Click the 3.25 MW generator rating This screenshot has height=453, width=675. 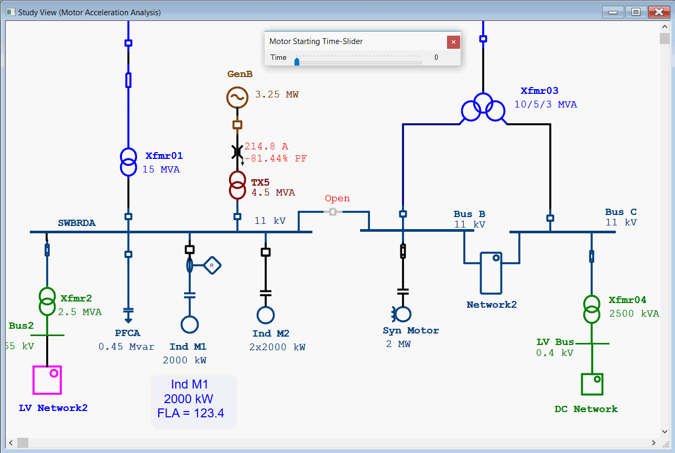tap(277, 95)
